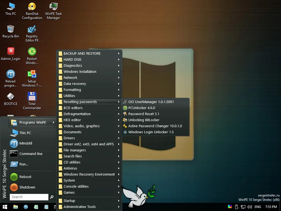Select the Admin_Login desktop icon
Screen dimensions: 281x211
click(11, 54)
